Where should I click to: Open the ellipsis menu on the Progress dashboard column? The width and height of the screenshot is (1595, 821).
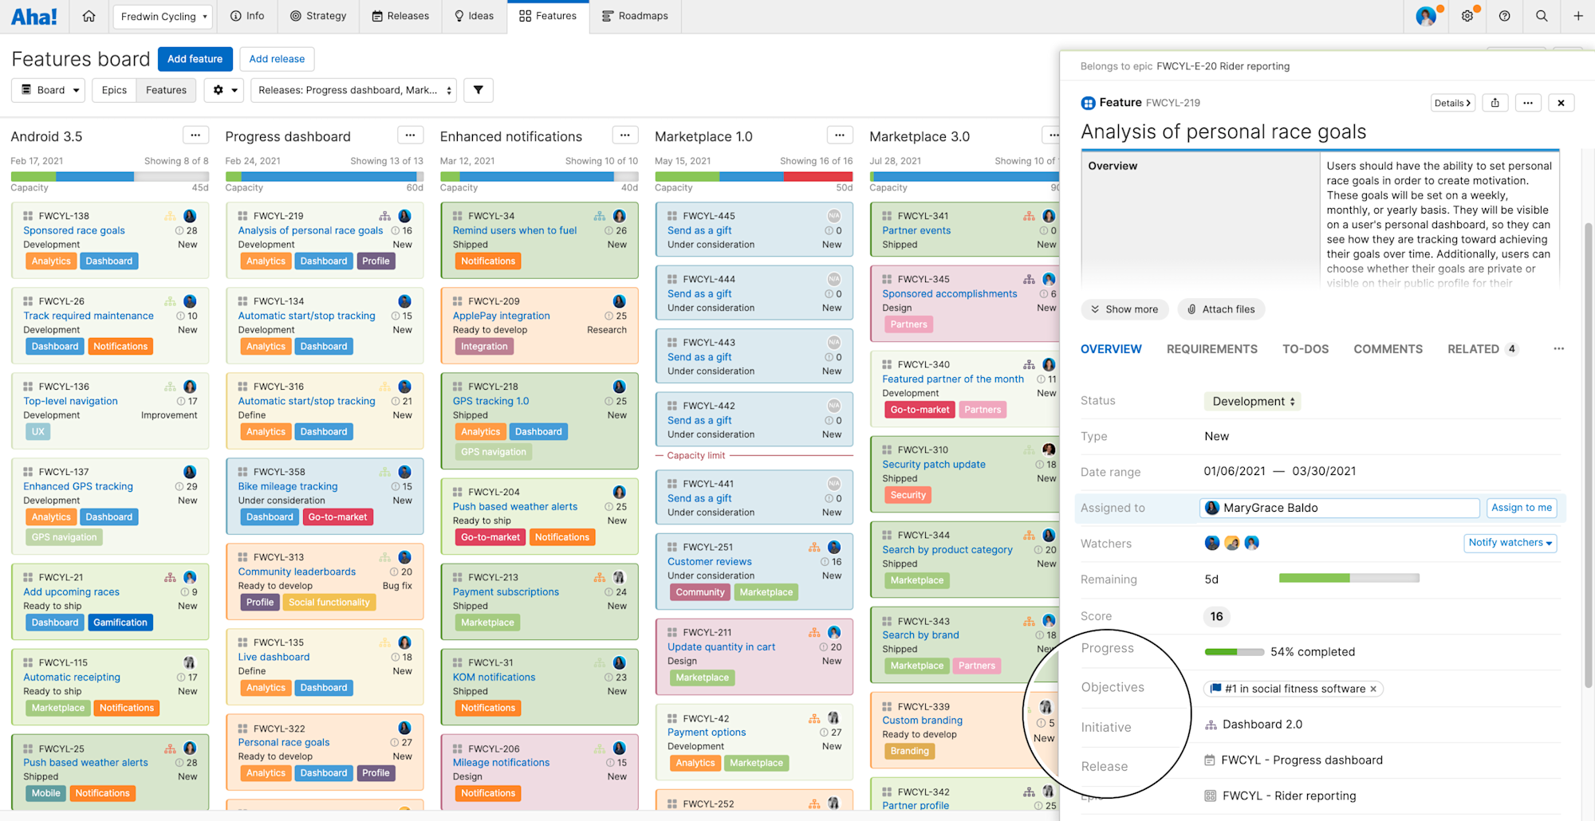tap(410, 135)
